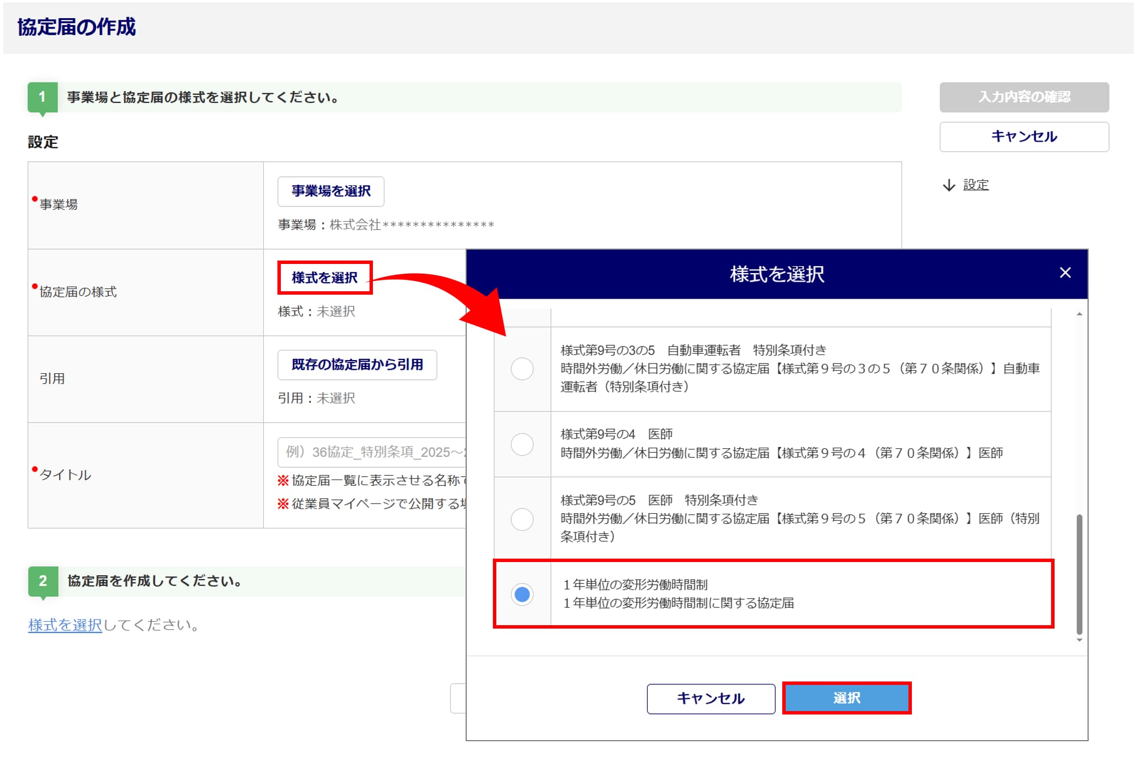Click the top-right キャンセル button
The height and width of the screenshot is (760, 1137).
[x=1023, y=137]
